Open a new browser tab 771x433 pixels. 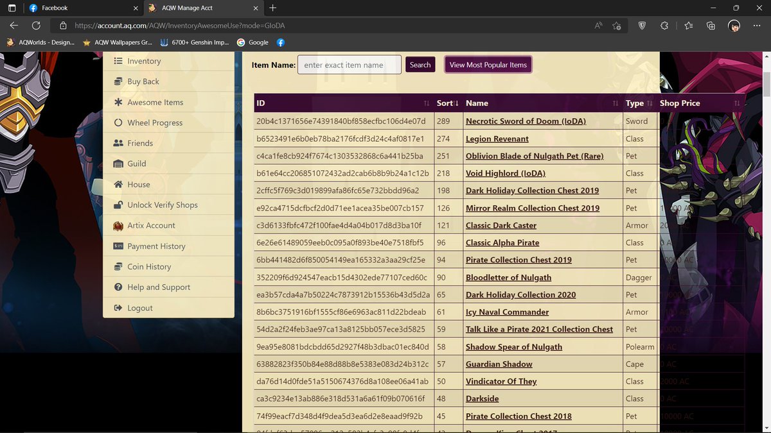click(x=273, y=8)
